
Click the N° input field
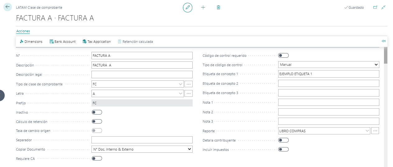(142, 56)
